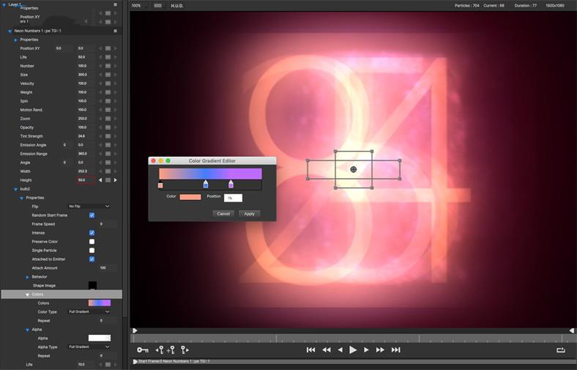This screenshot has width=577, height=370.
Task: Click the Colors gradient swatch
Action: pos(100,303)
